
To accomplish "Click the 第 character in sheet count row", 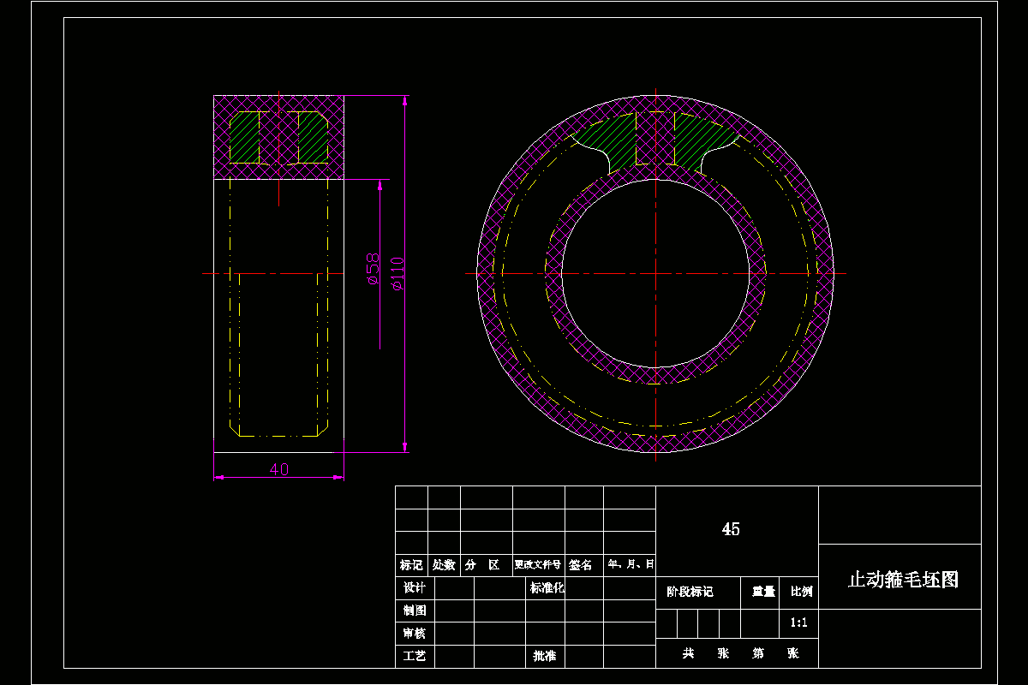I will (x=758, y=653).
